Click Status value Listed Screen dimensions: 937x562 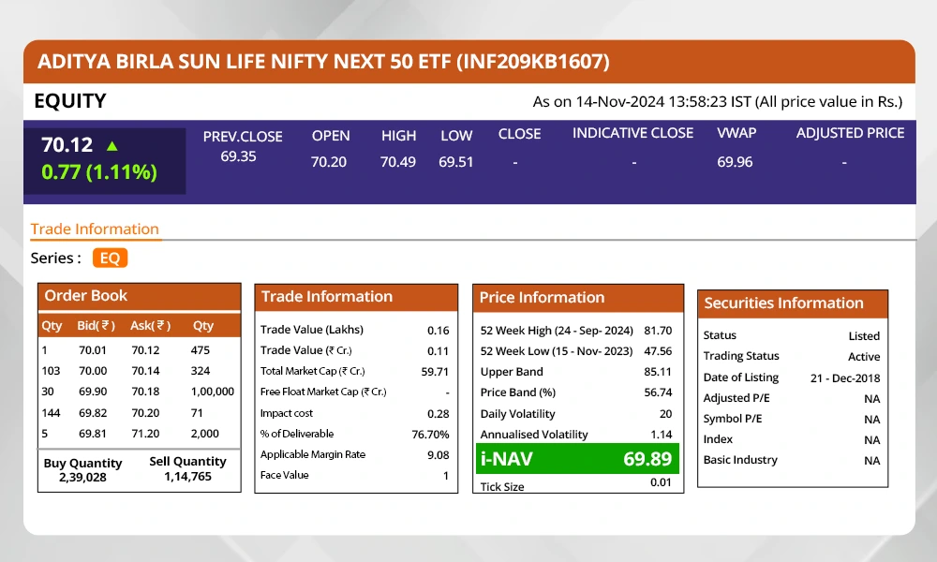click(x=864, y=336)
